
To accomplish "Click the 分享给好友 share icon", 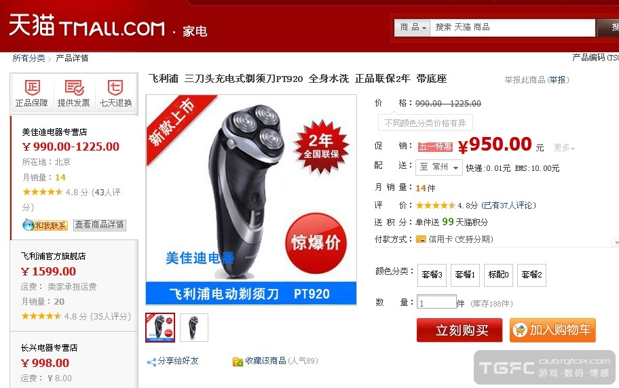I will [x=151, y=362].
